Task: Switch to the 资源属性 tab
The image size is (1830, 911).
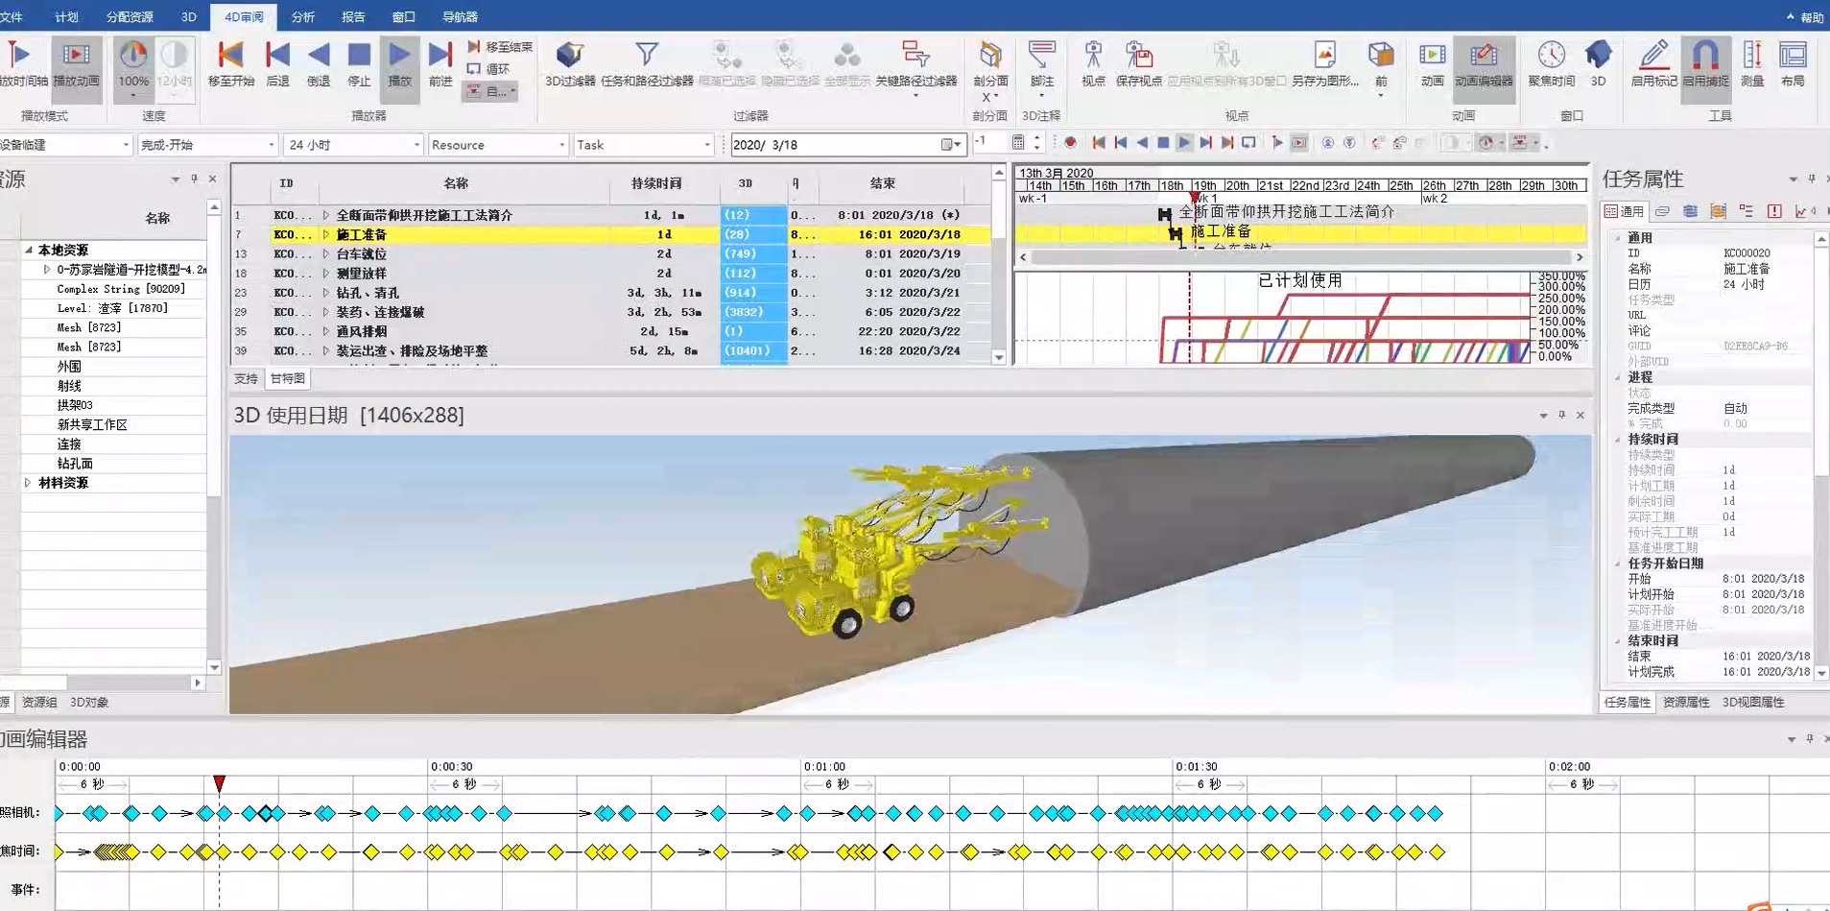Action: point(1686,703)
